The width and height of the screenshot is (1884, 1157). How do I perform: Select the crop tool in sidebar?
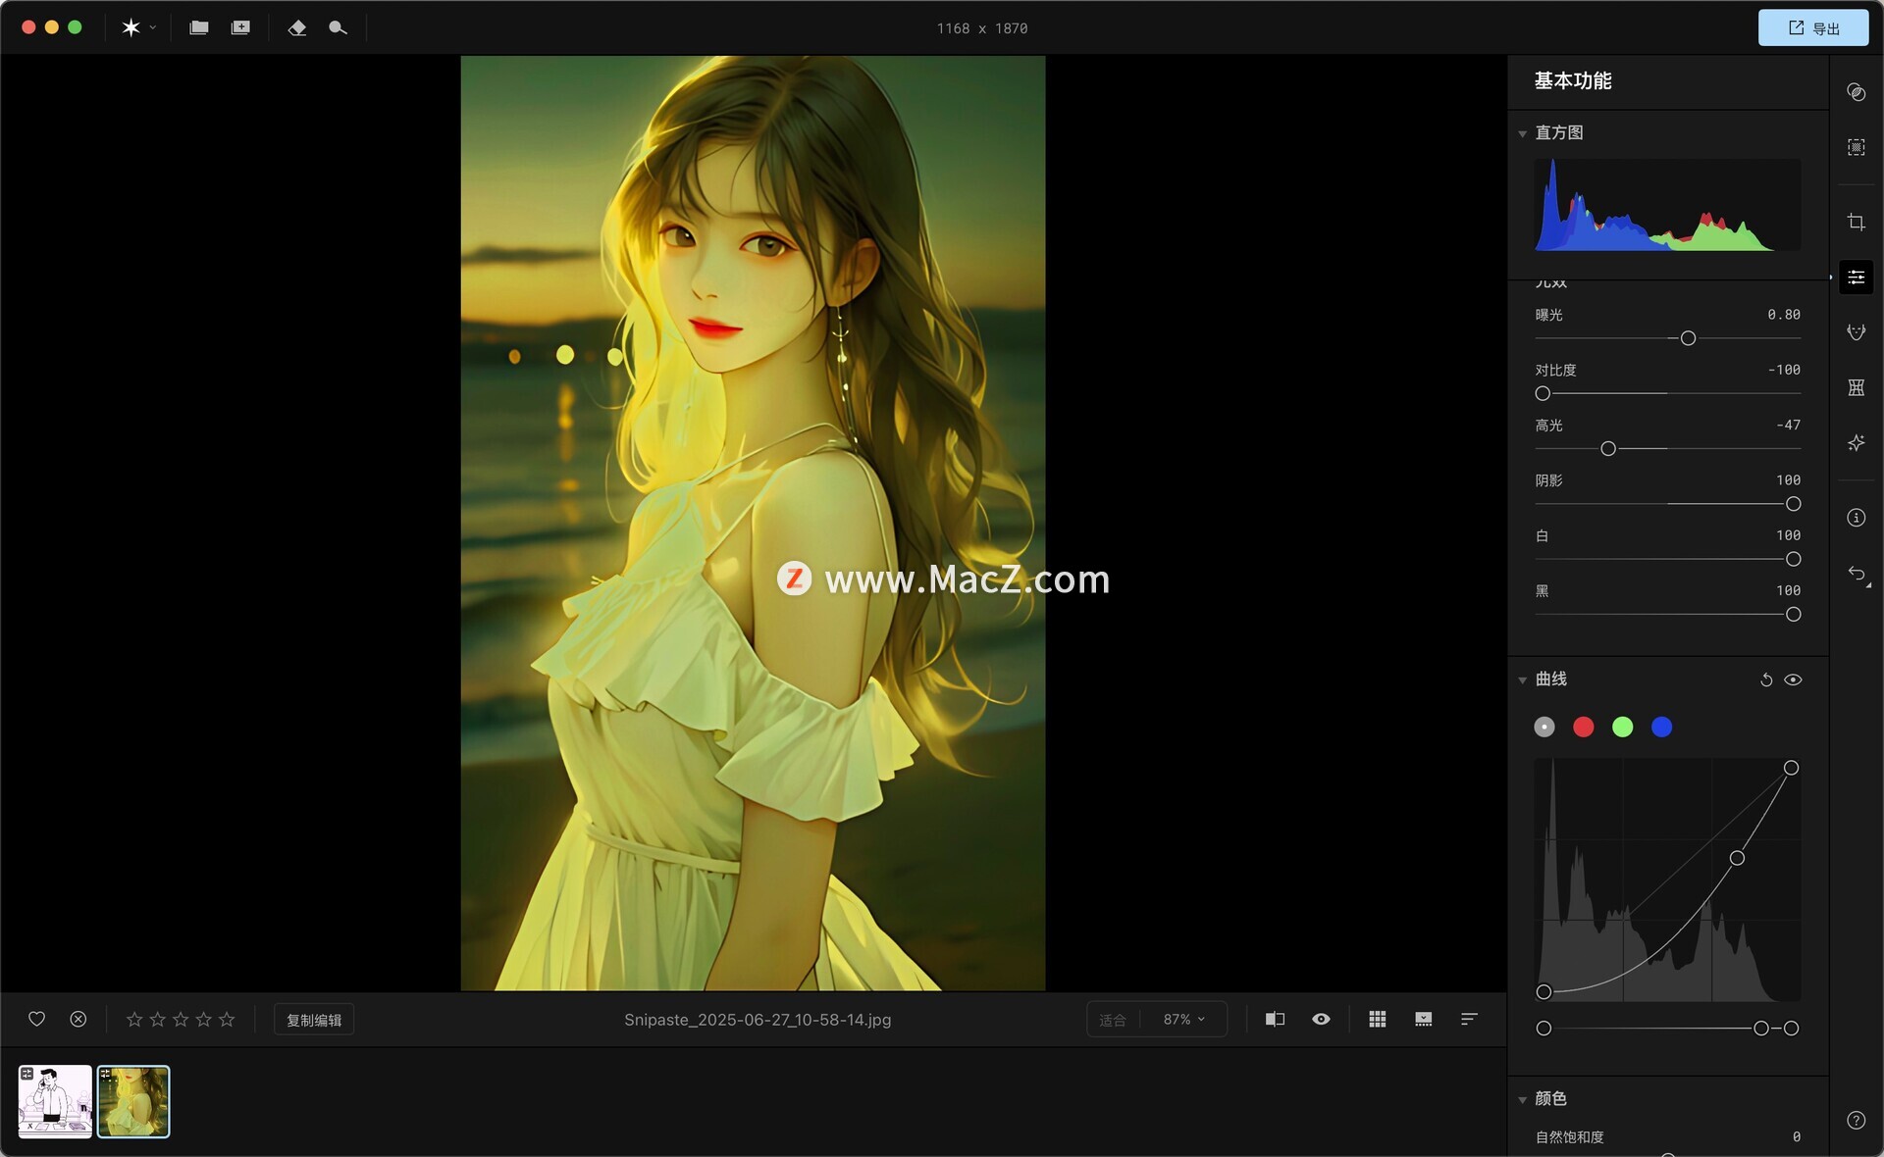click(1856, 223)
